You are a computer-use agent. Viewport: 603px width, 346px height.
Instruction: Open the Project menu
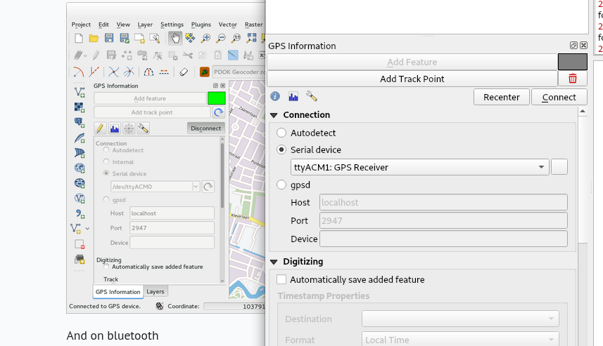click(81, 25)
